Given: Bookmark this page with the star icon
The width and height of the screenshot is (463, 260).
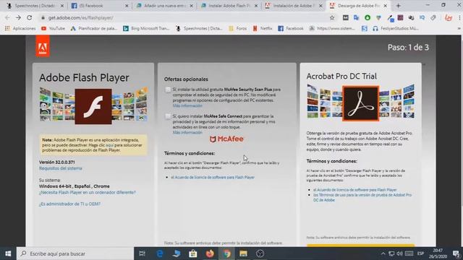Looking at the screenshot, I should click(x=332, y=17).
